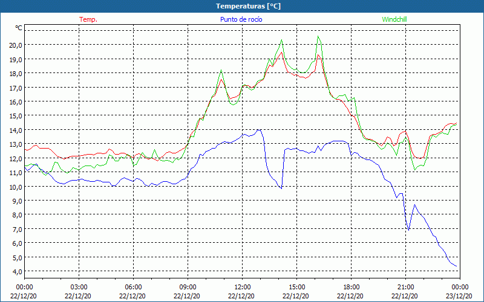
Task: Click the 20,0 y-axis value
Action: 16,45
